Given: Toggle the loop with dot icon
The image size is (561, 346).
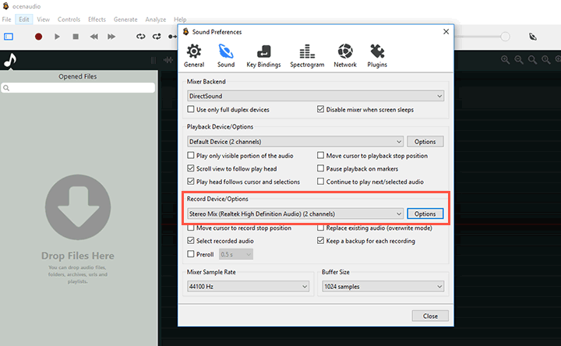Looking at the screenshot, I should click(x=157, y=37).
